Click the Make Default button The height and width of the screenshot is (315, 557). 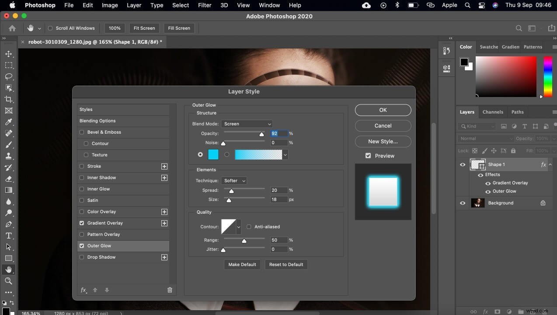(242, 264)
